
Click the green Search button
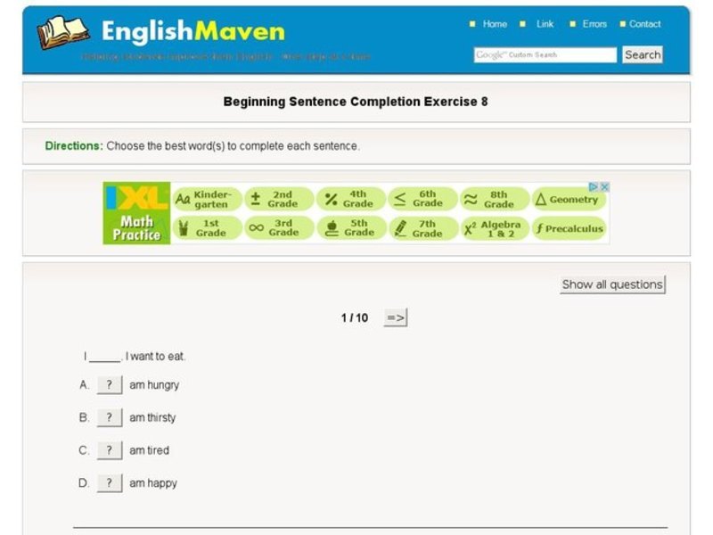pyautogui.click(x=642, y=54)
